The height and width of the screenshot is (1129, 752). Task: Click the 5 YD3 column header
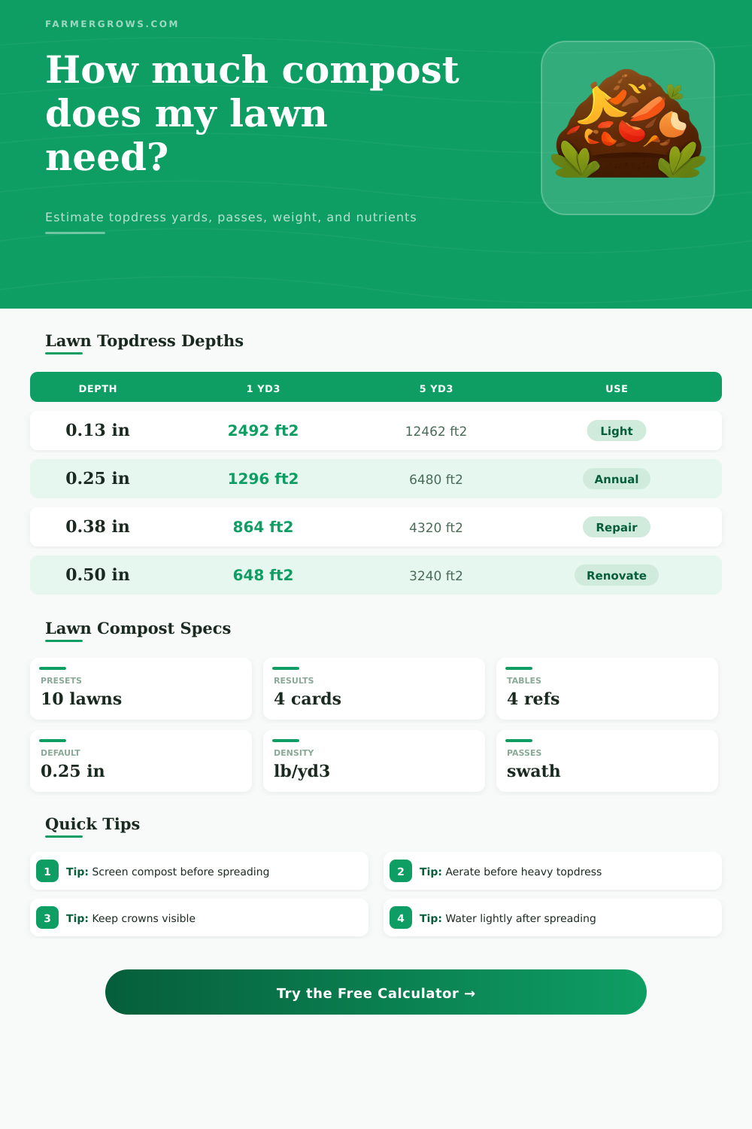(436, 388)
